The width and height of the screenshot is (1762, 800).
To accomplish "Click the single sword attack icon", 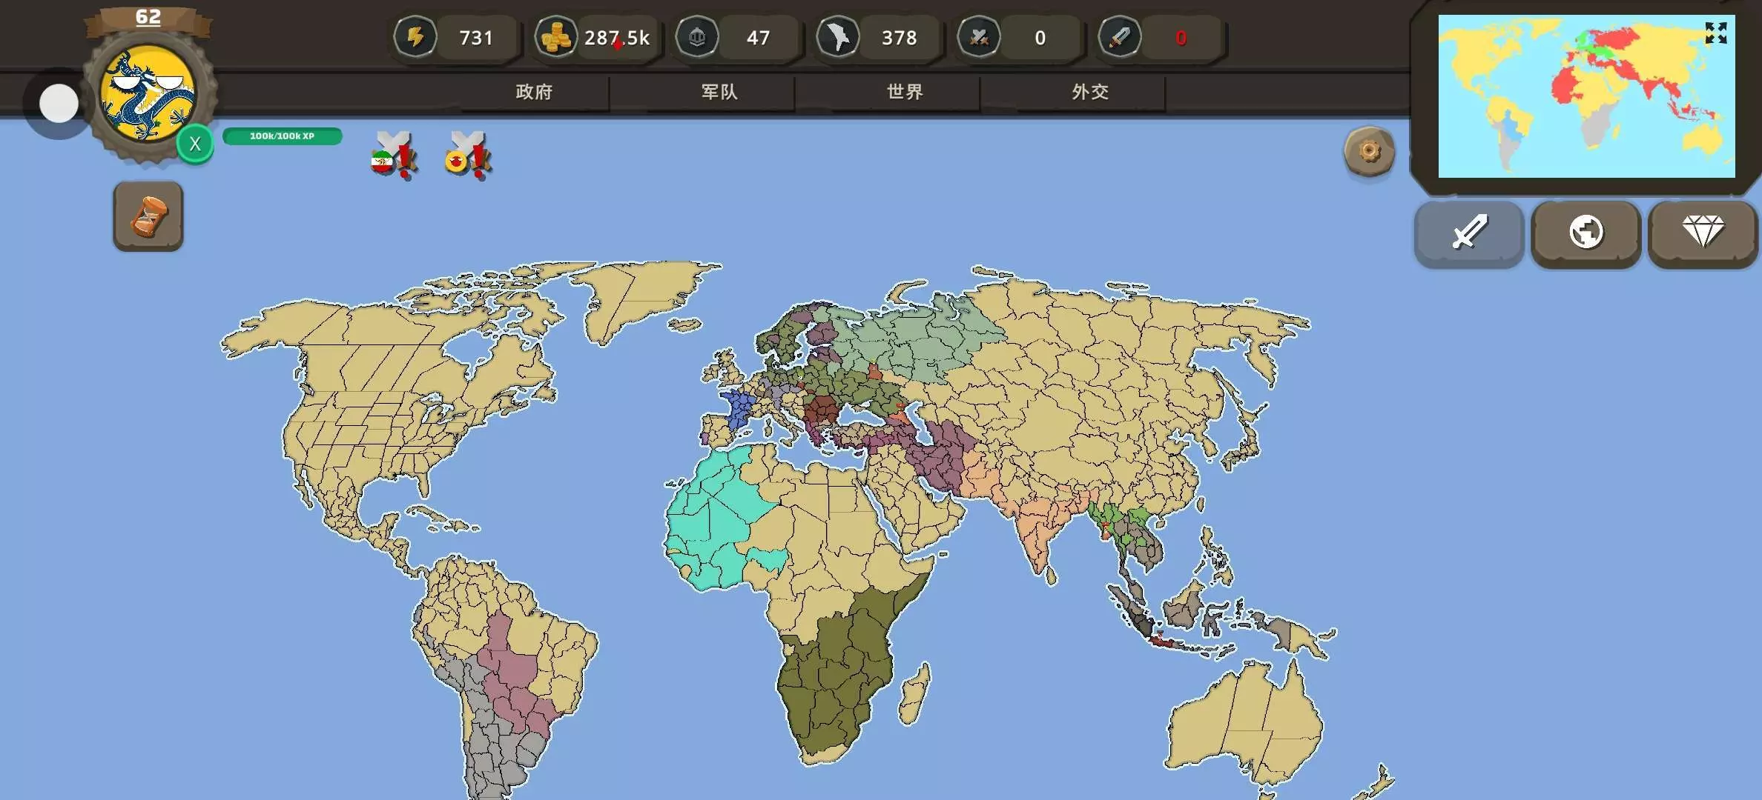I will (1119, 37).
